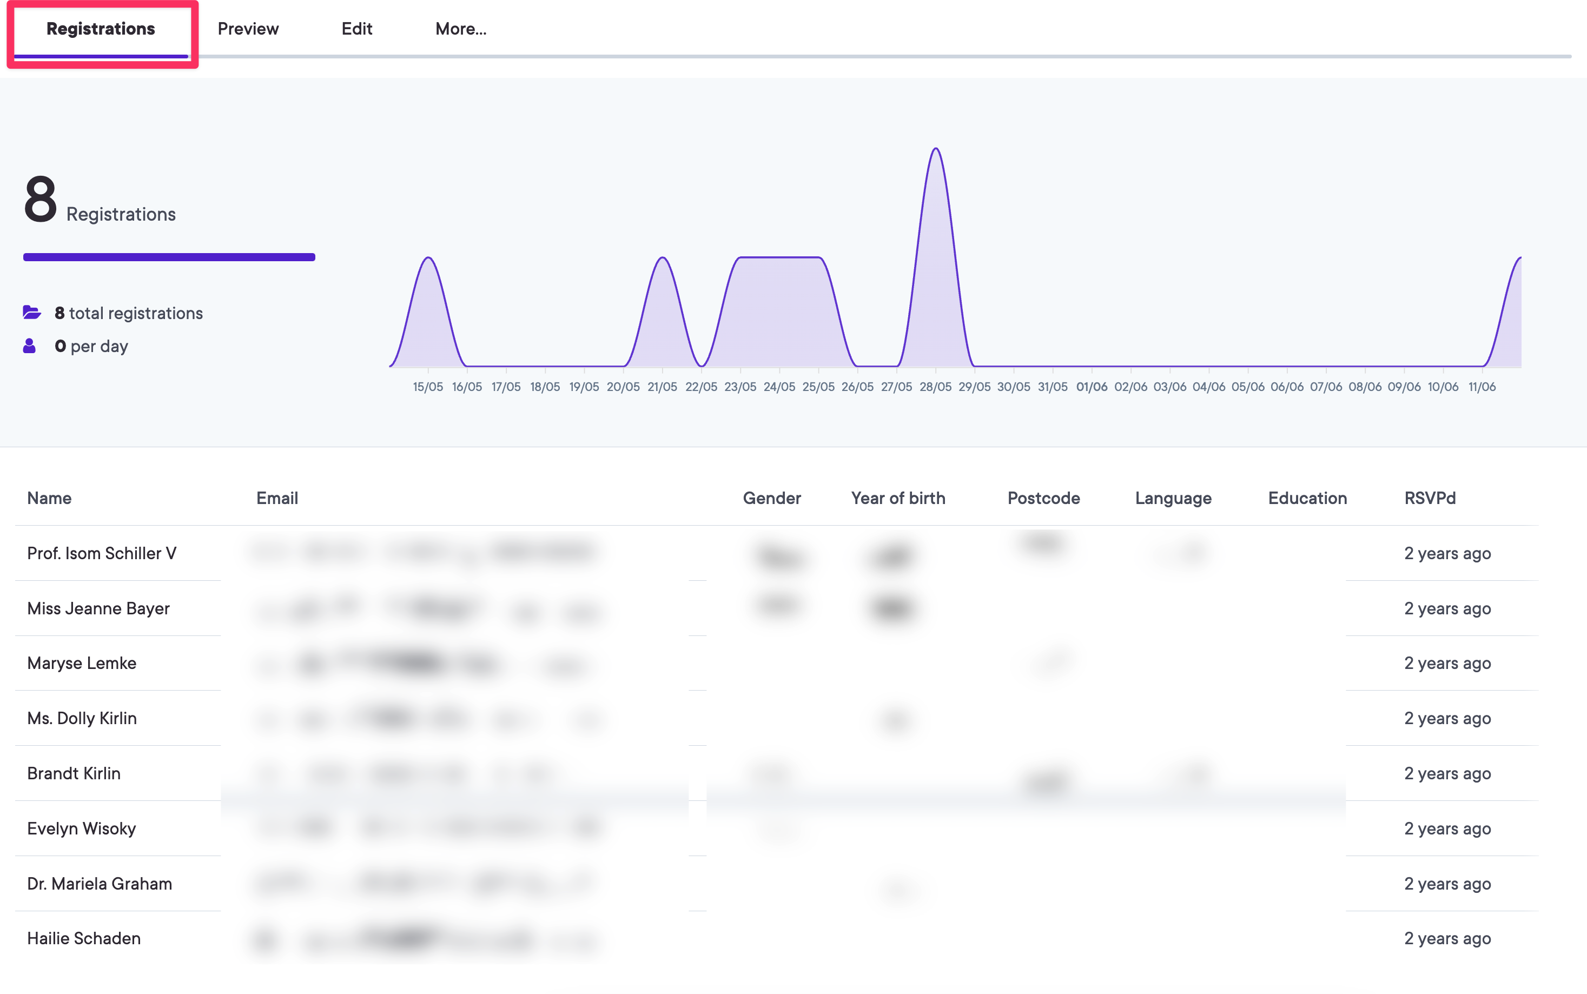Click the purple progress bar under Registrations count
Screen dimensions: 1587x994
tap(169, 256)
